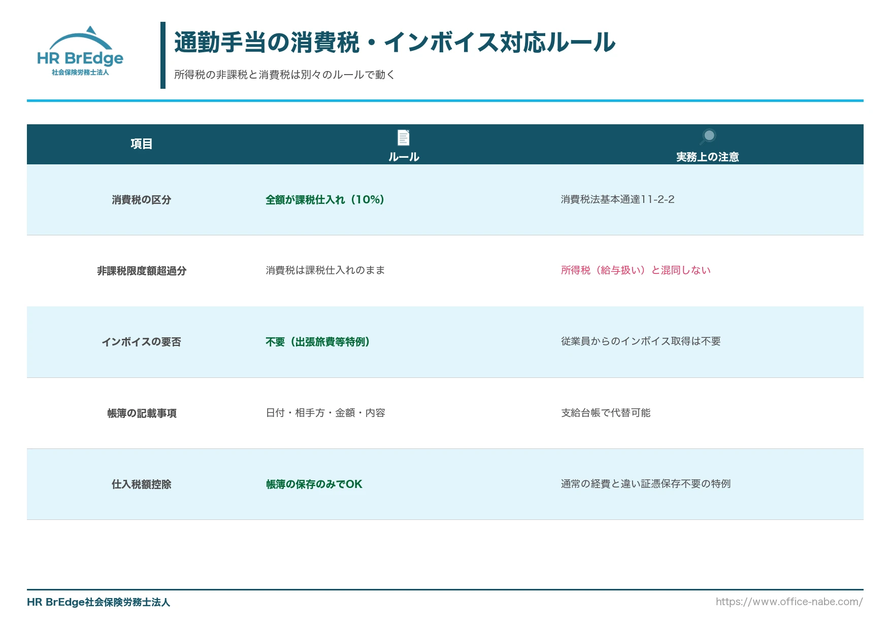890x629 pixels.
Task: Click the 仕入税額控除 row label
Action: tap(141, 484)
